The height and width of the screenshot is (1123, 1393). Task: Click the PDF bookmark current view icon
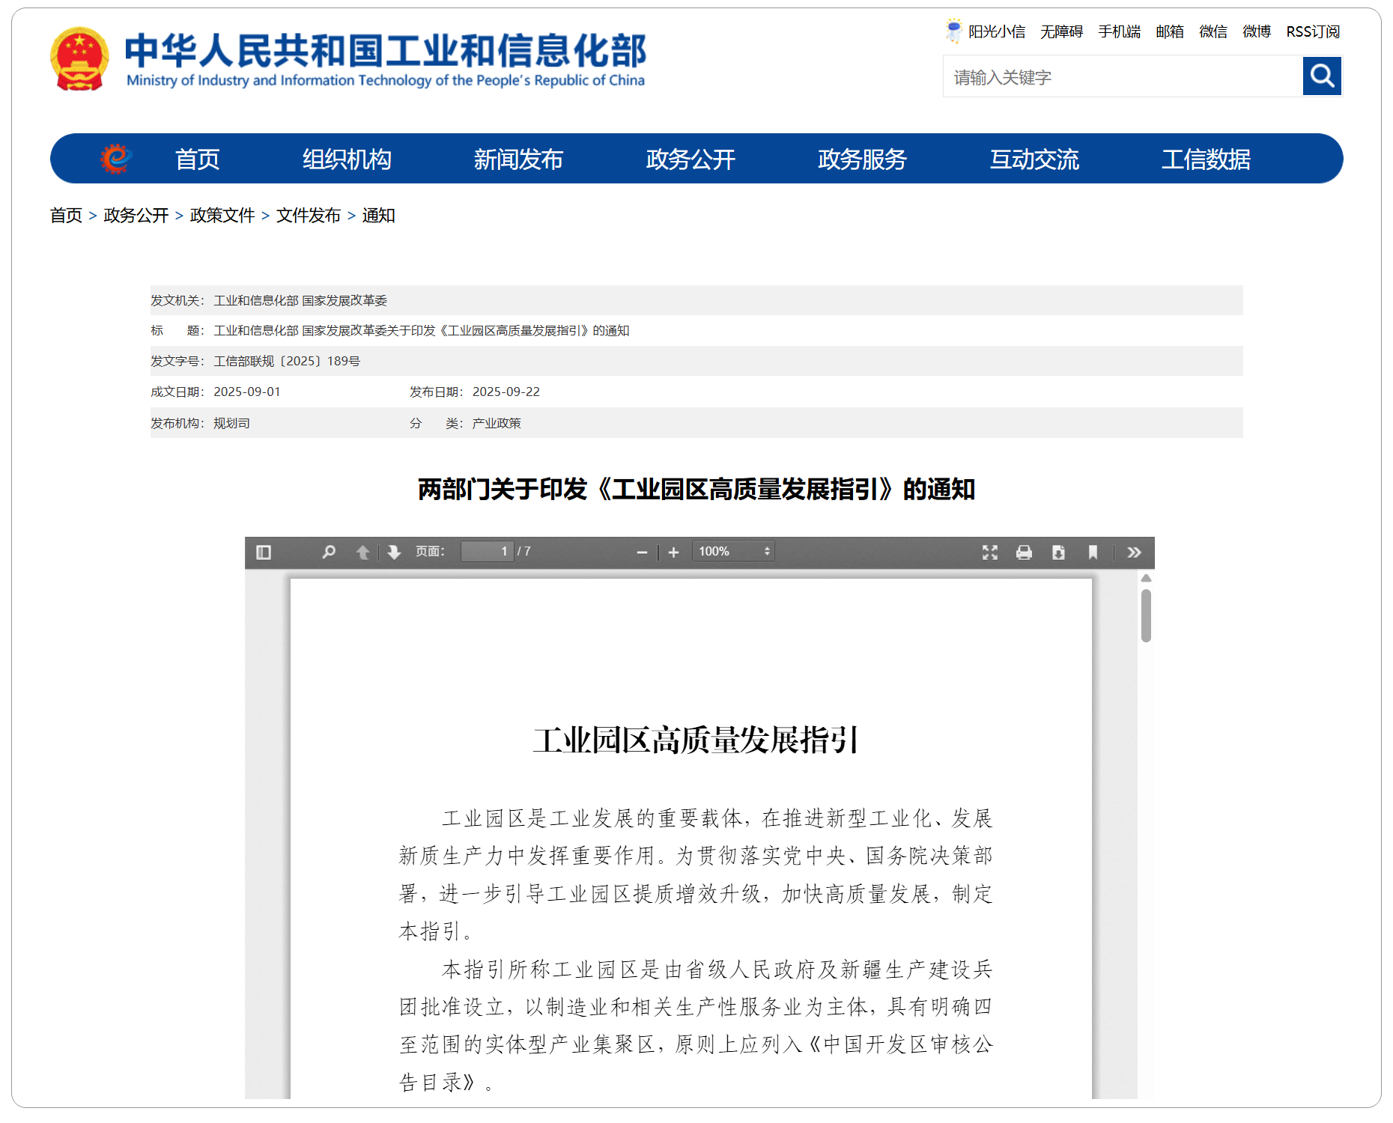point(1093,553)
